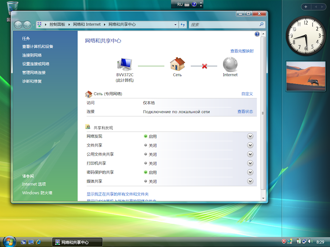Viewport: 330px width, 247px height.
Task: Expand the 文件共享 setting
Action: [x=250, y=145]
